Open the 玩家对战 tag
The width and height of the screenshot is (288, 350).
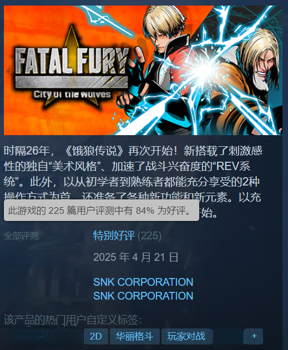click(x=186, y=336)
